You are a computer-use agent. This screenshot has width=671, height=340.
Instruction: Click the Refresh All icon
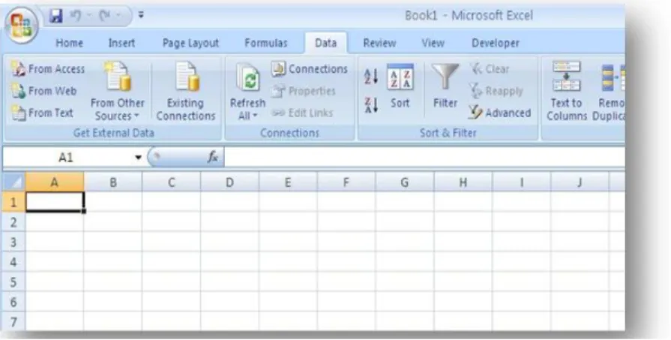coord(247,78)
